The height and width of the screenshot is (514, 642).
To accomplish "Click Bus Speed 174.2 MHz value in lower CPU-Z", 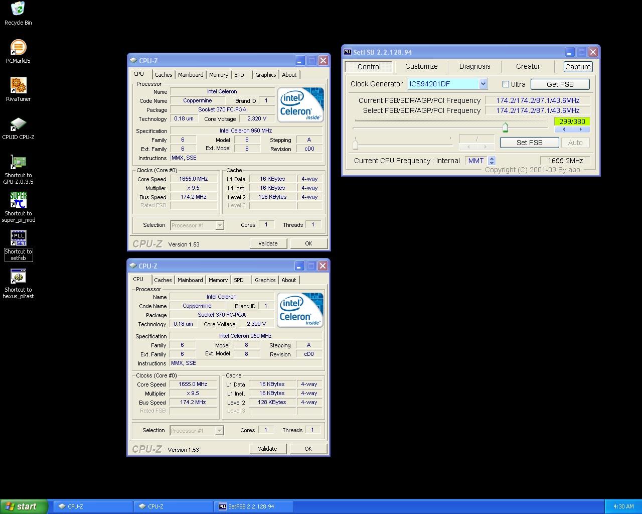I will point(193,402).
